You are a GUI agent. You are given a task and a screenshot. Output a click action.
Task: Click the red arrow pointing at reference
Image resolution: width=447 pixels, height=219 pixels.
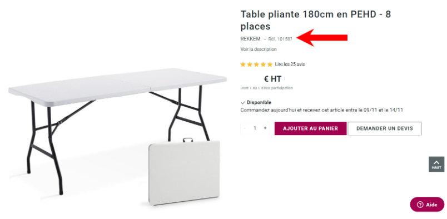point(322,38)
